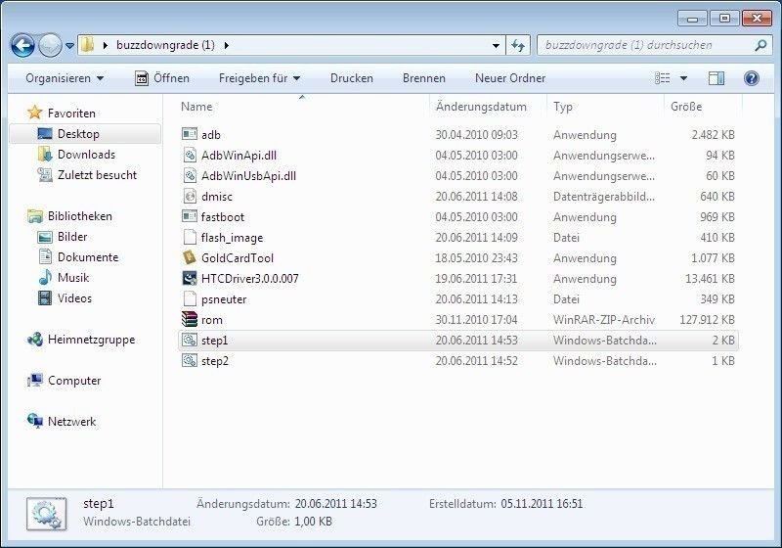
Task: Select Netzwerk in the sidebar
Action: 71,421
